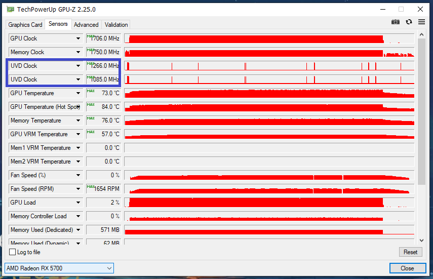Click the Memory Used (Dedicated) graph

[269, 230]
